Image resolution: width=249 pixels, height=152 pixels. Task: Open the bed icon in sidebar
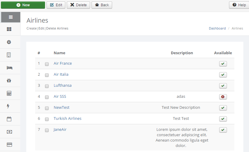9,68
